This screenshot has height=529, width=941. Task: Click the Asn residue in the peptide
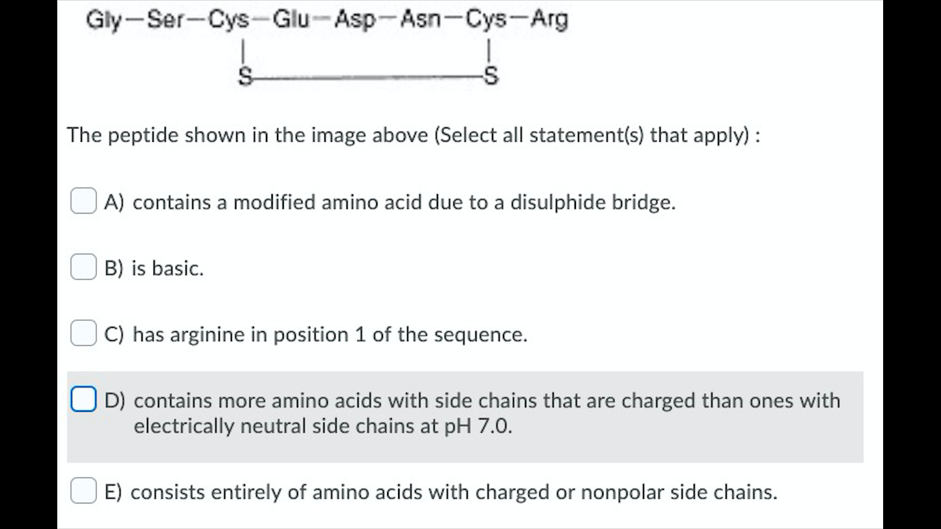coord(422,19)
